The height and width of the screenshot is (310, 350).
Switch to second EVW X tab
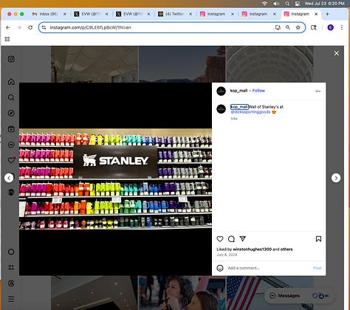tap(133, 14)
